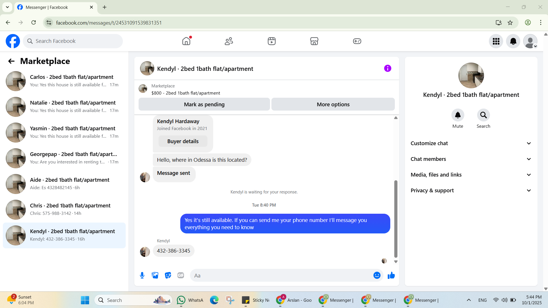Open Microsoft Edge from taskbar

click(x=214, y=300)
